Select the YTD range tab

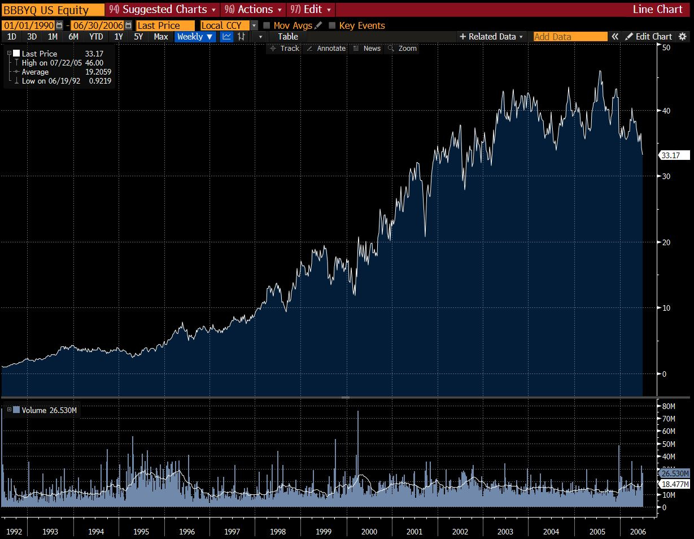(96, 37)
